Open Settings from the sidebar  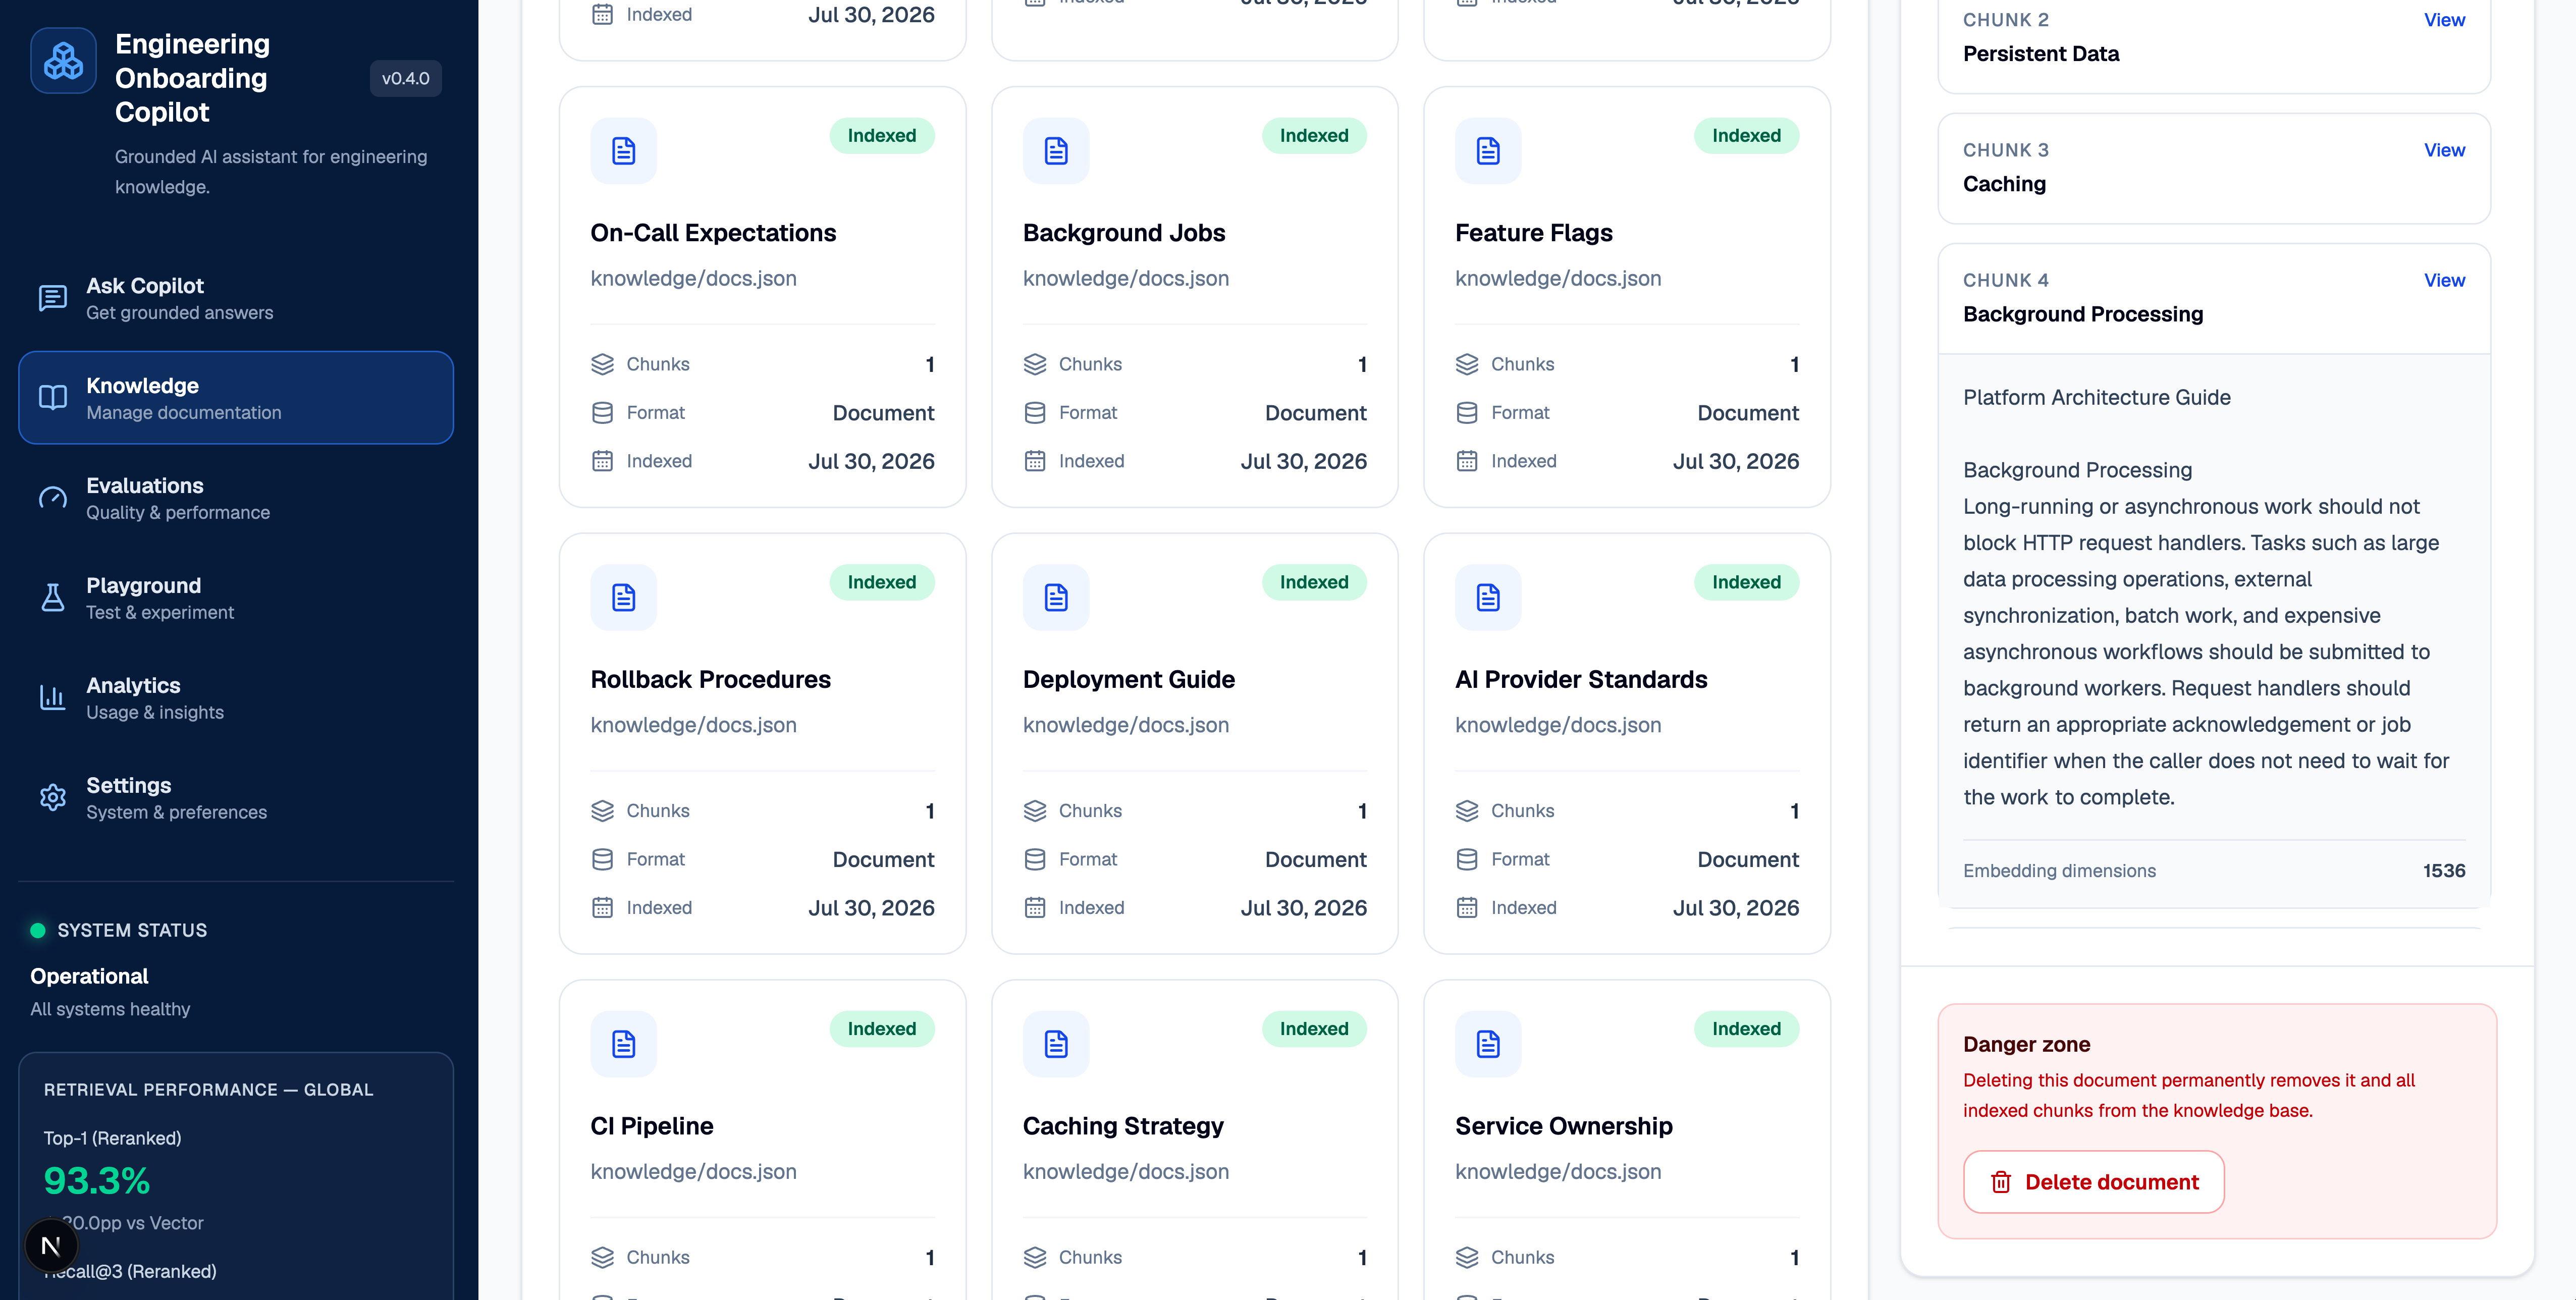point(236,798)
